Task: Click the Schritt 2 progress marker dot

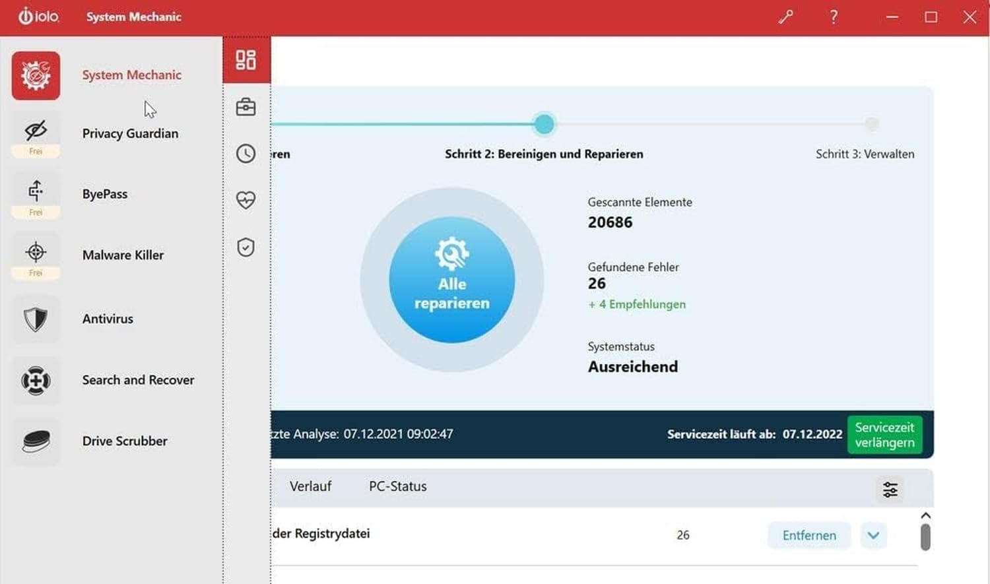Action: tap(544, 124)
